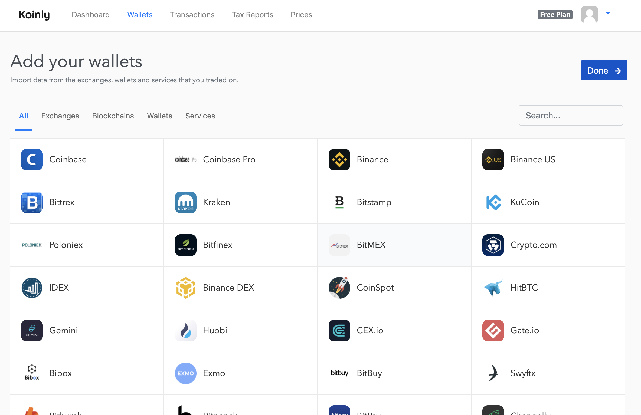Switch to the Exchanges tab
This screenshot has width=641, height=415.
coord(60,116)
